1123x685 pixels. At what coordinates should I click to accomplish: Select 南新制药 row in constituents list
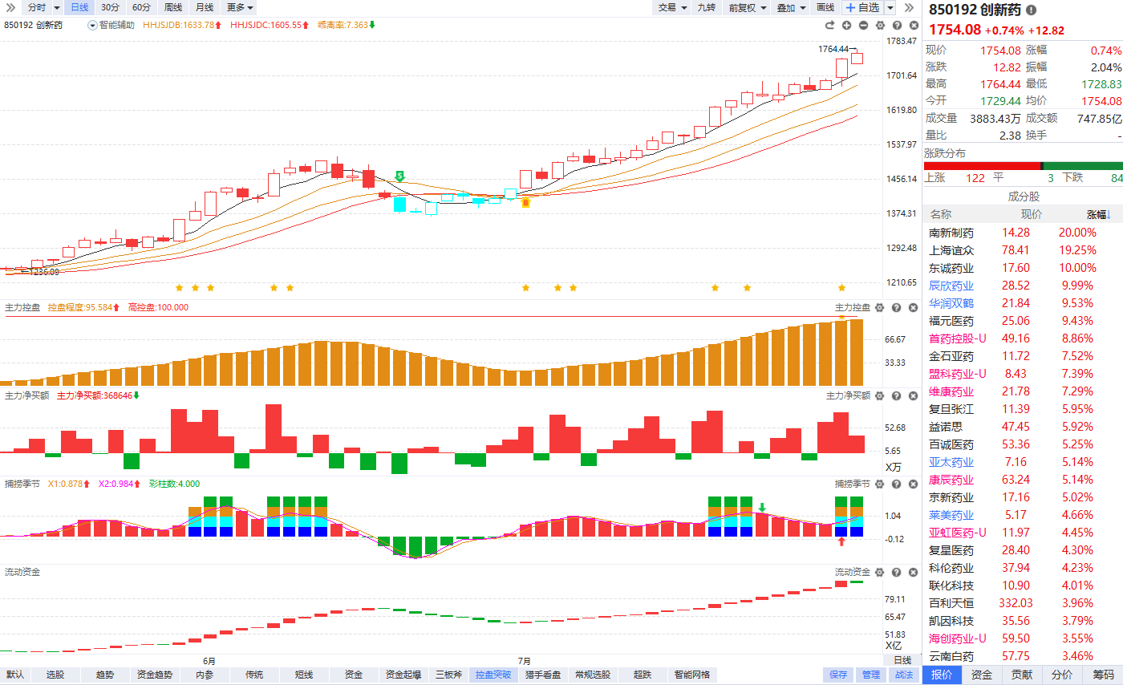(x=1024, y=233)
